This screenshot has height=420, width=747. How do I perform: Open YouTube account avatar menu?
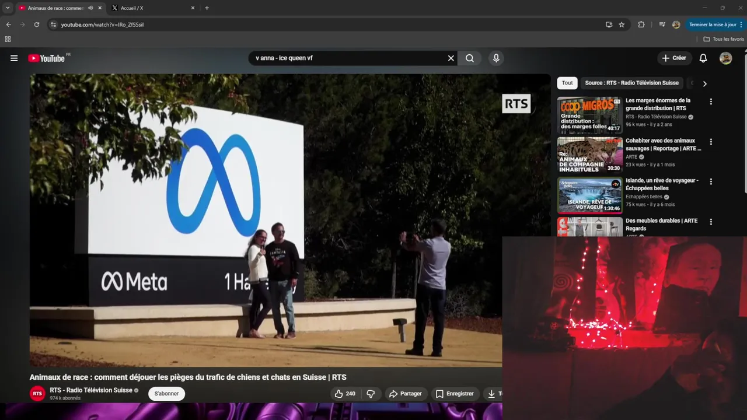click(726, 58)
